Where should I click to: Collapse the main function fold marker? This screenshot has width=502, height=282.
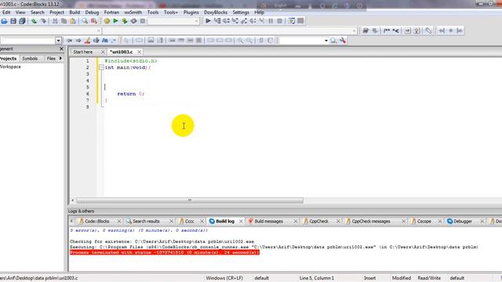tap(101, 67)
